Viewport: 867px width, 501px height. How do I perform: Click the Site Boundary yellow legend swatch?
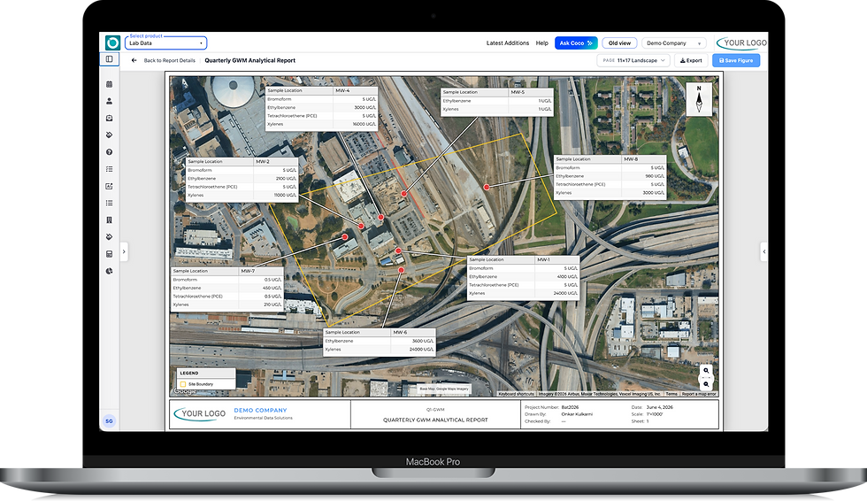click(183, 384)
